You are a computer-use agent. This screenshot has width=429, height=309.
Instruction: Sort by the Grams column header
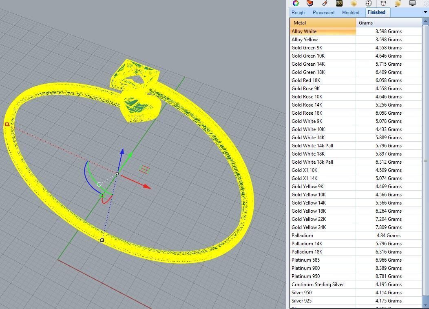point(389,23)
